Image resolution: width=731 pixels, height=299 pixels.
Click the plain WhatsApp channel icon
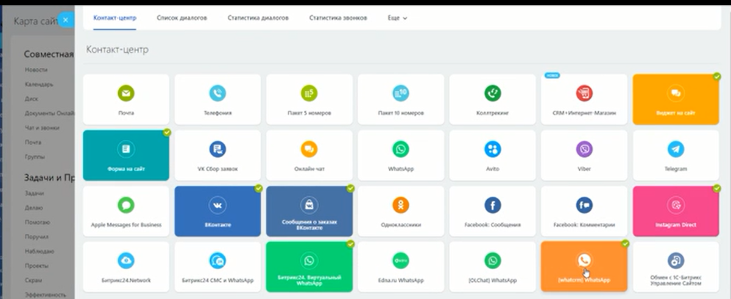click(400, 149)
